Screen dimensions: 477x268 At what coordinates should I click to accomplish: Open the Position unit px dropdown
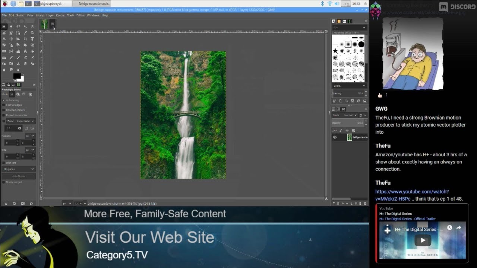coord(30,136)
